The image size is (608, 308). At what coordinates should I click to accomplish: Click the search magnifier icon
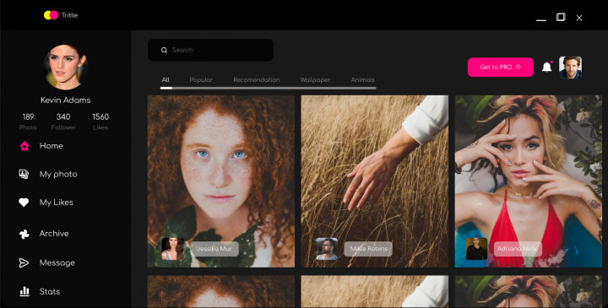(x=164, y=50)
